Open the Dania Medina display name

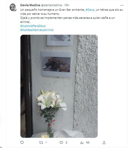pyautogui.click(x=30, y=5)
